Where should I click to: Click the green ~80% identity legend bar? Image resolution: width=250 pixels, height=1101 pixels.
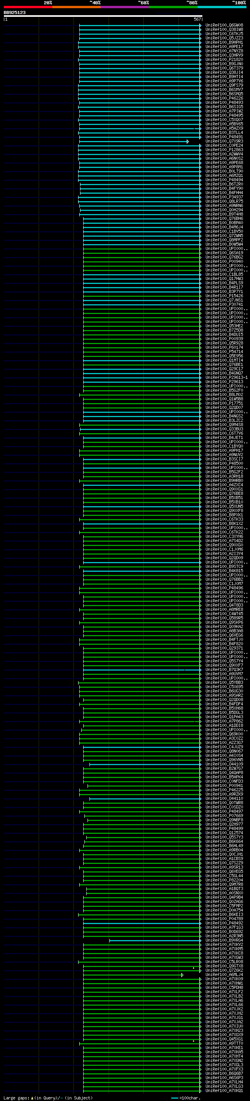click(x=173, y=7)
